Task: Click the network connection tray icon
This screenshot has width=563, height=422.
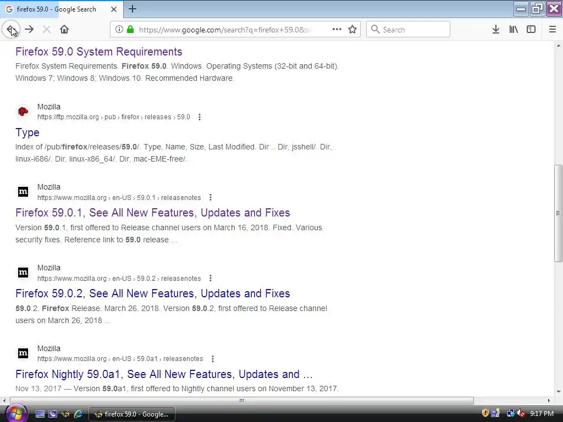Action: (x=511, y=413)
